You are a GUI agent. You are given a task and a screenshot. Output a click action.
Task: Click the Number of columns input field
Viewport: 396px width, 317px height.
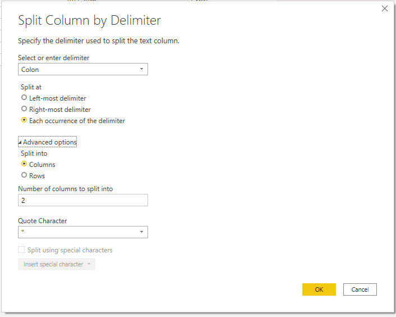(83, 200)
